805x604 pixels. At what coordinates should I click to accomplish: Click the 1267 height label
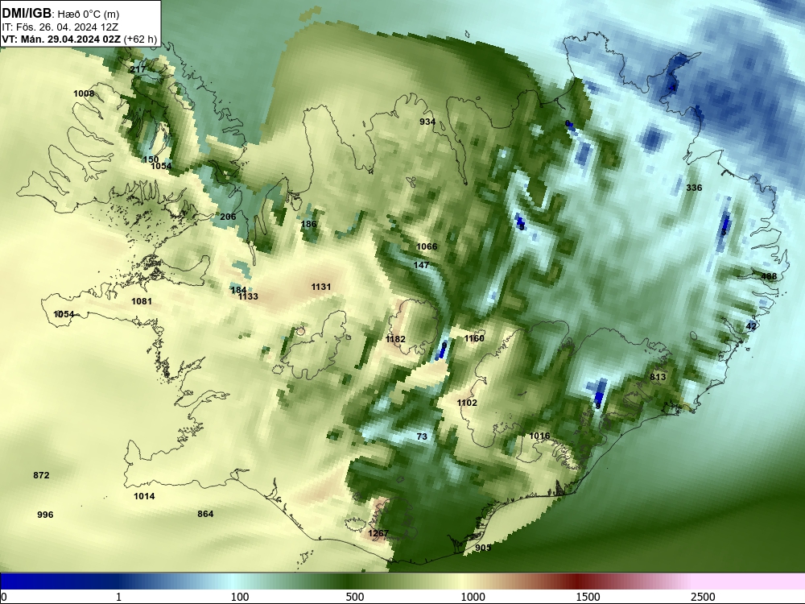coord(378,533)
